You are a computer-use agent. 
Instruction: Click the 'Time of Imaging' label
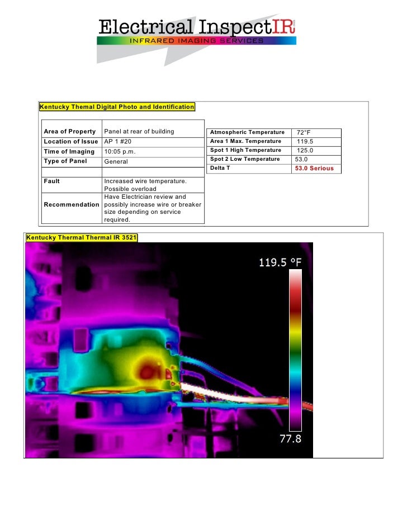point(69,152)
